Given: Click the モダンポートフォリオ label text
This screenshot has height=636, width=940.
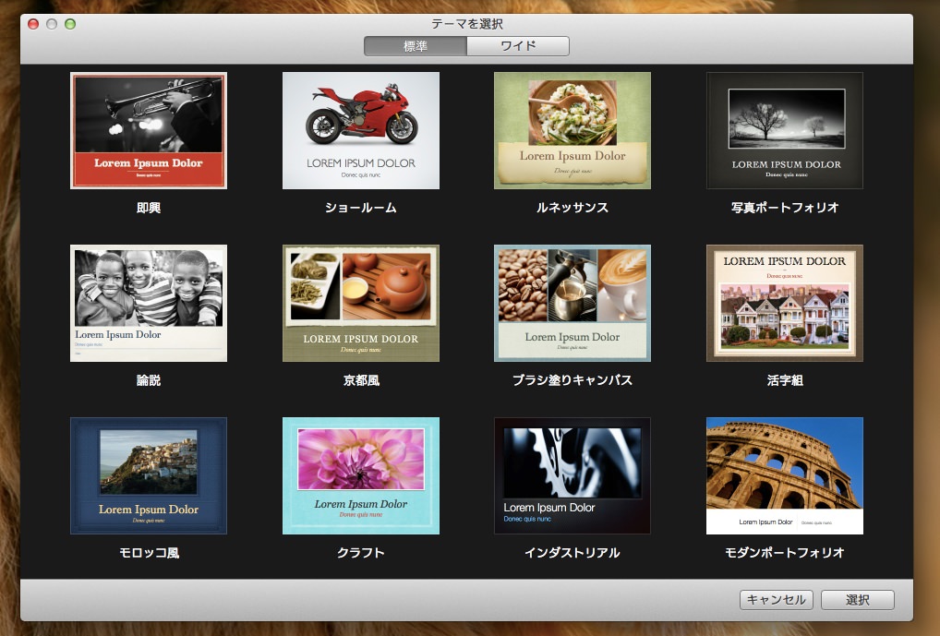Looking at the screenshot, I should click(x=784, y=553).
